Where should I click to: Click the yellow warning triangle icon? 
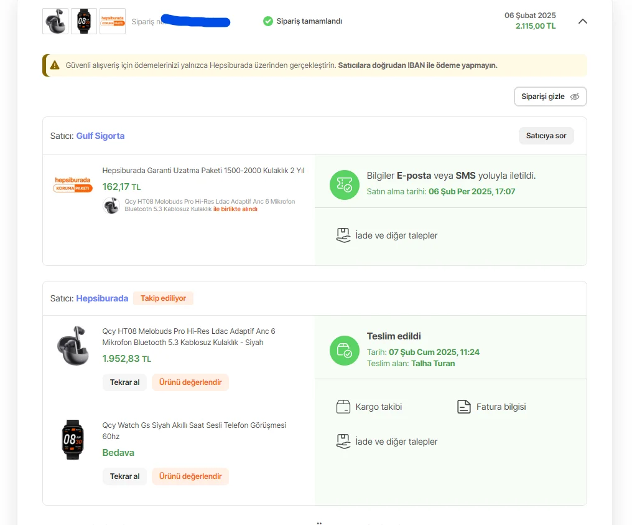coord(55,65)
